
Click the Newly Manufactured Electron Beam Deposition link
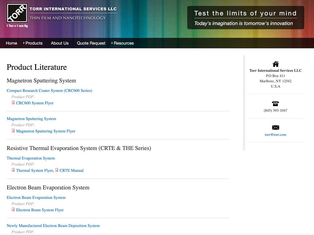pos(53,226)
